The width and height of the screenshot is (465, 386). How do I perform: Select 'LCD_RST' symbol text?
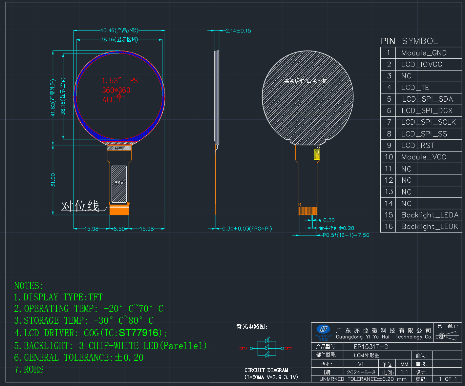[418, 146]
